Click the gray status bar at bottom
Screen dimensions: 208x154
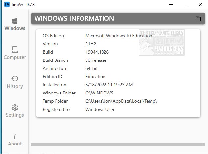[118, 144]
